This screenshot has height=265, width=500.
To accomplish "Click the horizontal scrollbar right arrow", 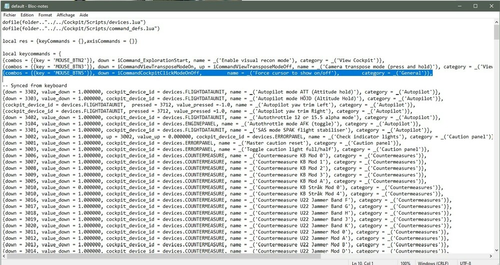I will pyautogui.click(x=491, y=256).
